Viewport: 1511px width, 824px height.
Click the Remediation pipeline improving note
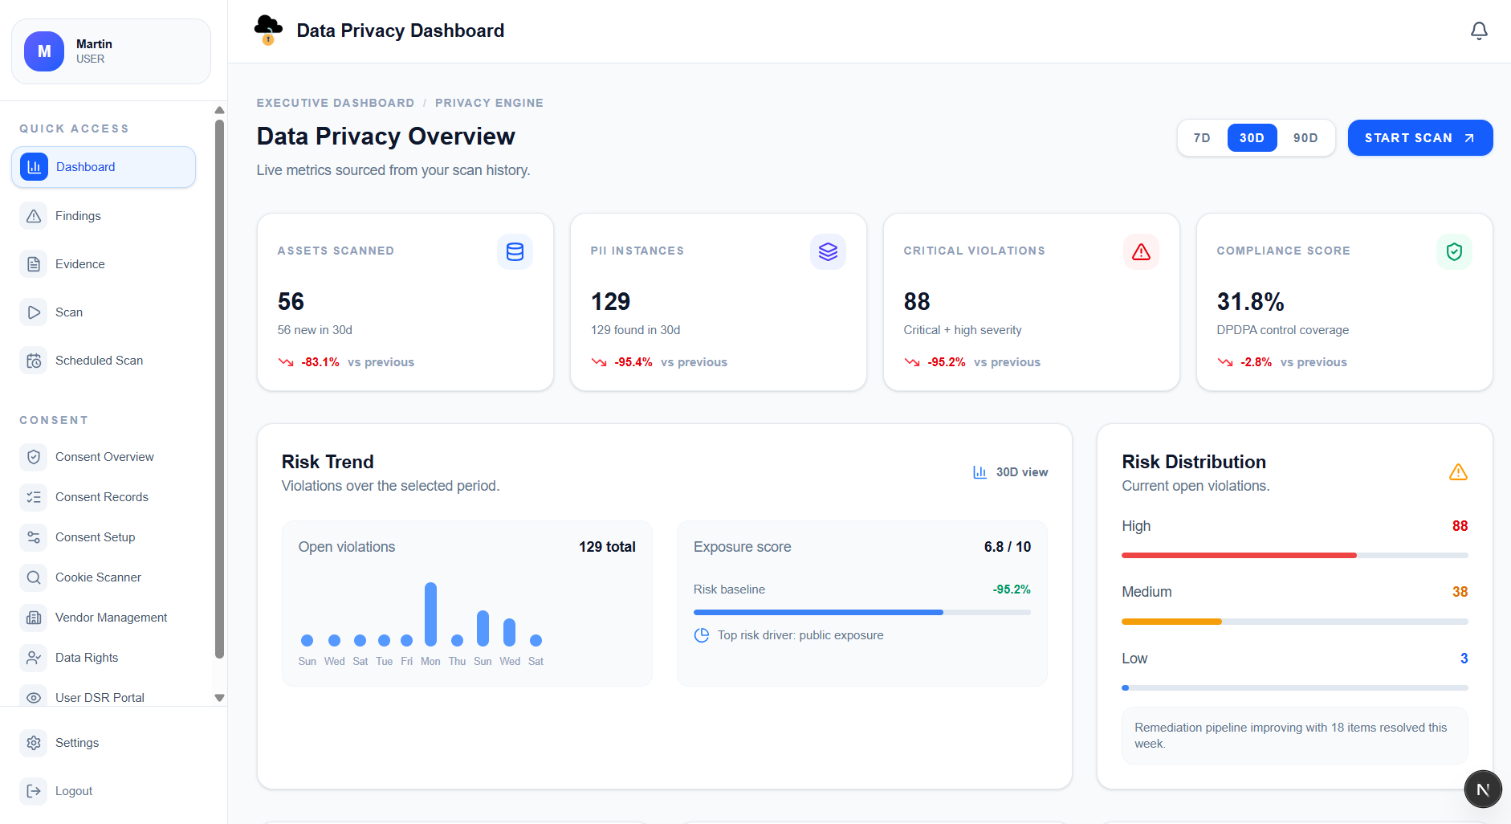click(x=1294, y=735)
